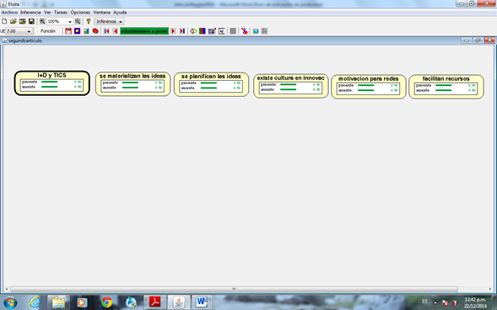Click the yellow help question mark icon
The image size is (497, 310).
89,21
